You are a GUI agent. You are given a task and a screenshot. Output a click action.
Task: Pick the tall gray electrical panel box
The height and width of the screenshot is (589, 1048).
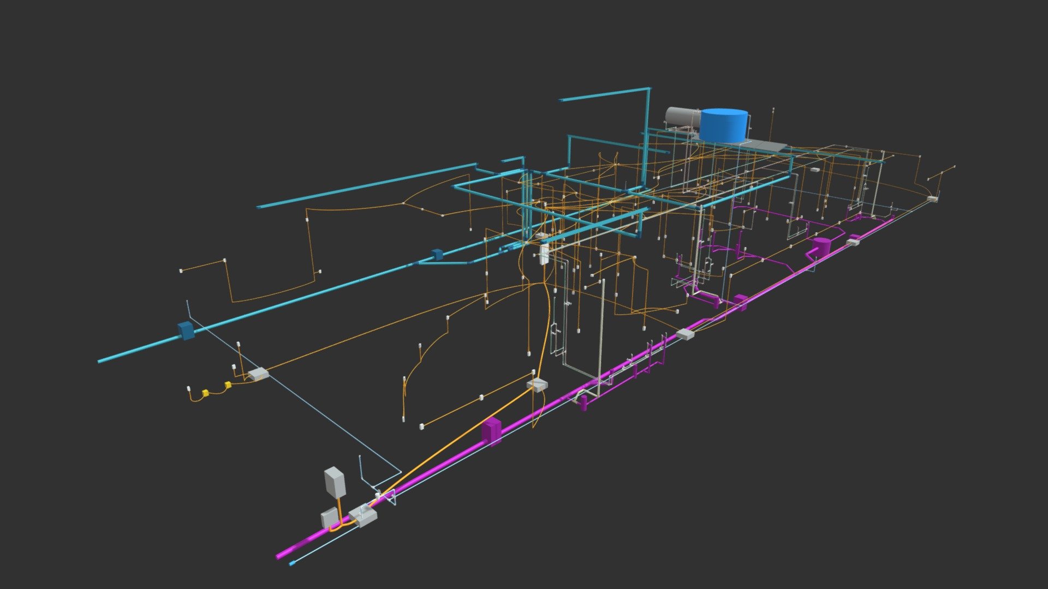(335, 482)
